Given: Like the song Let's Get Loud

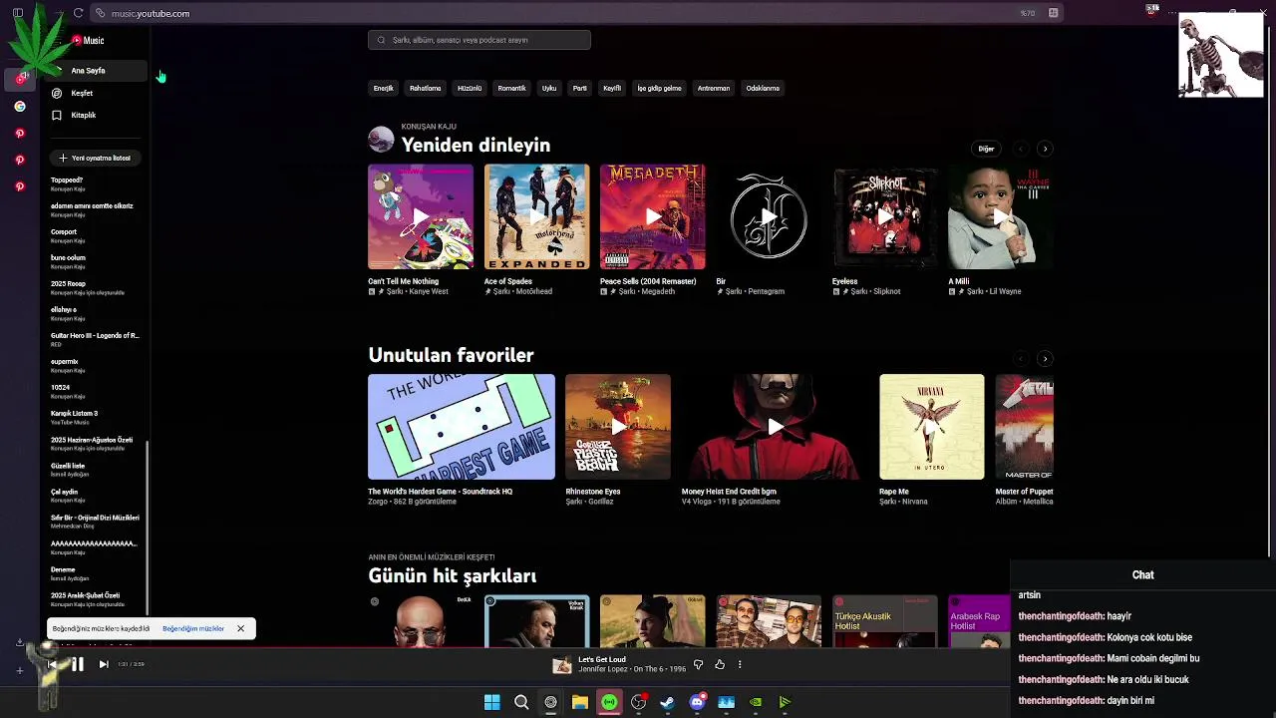Looking at the screenshot, I should [x=720, y=664].
